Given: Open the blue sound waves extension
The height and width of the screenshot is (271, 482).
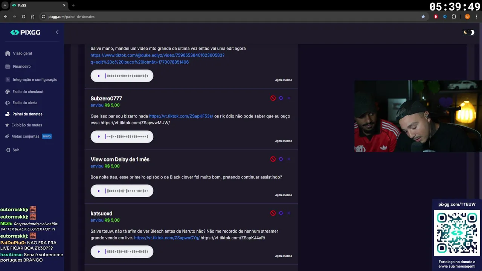Looking at the screenshot, I should click(445, 17).
